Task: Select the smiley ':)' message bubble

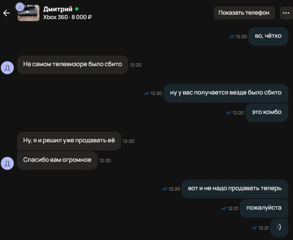Action: pos(279,227)
